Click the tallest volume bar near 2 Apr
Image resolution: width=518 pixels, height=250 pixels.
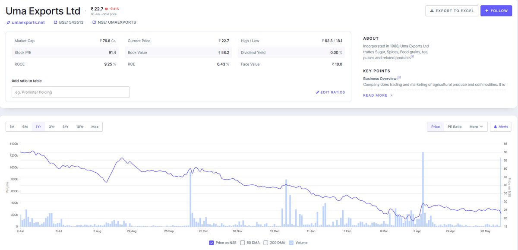(423, 189)
